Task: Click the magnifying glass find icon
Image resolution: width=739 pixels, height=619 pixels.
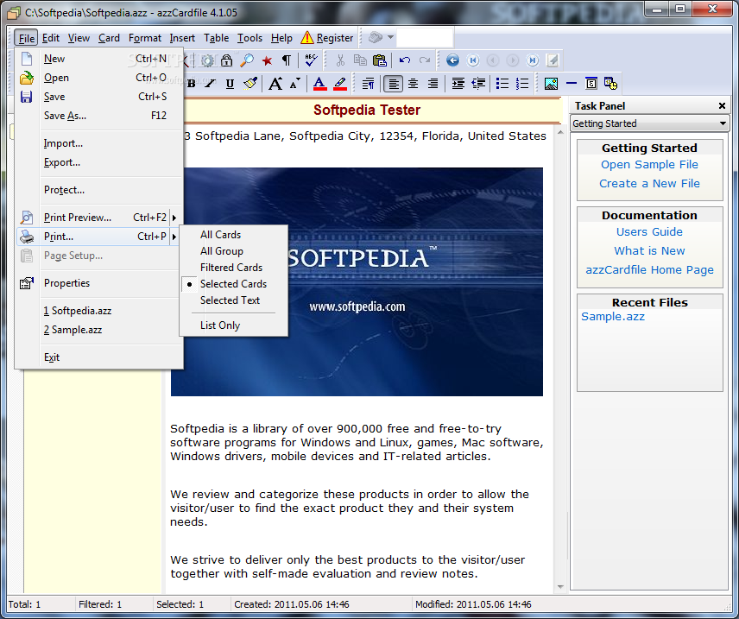Action: [x=247, y=60]
